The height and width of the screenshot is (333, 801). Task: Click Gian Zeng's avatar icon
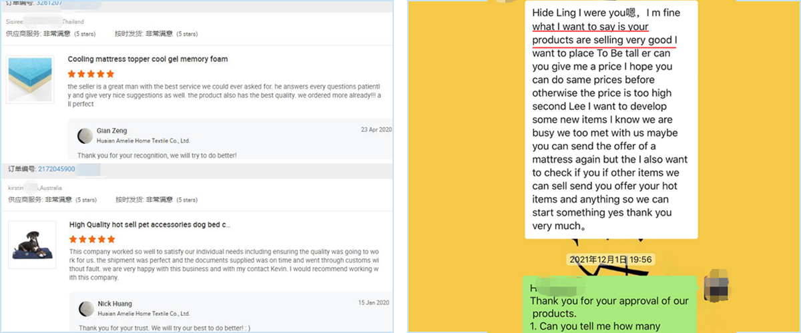[85, 136]
